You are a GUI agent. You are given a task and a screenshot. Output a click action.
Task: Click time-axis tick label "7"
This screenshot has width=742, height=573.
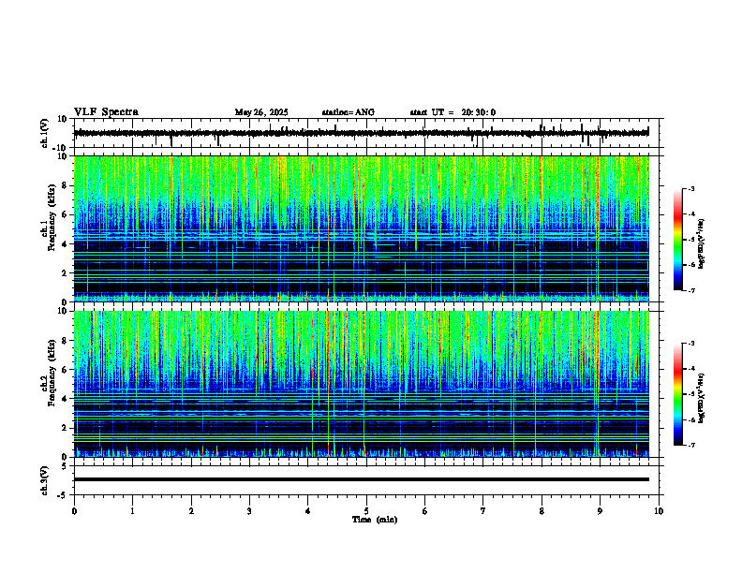483,511
